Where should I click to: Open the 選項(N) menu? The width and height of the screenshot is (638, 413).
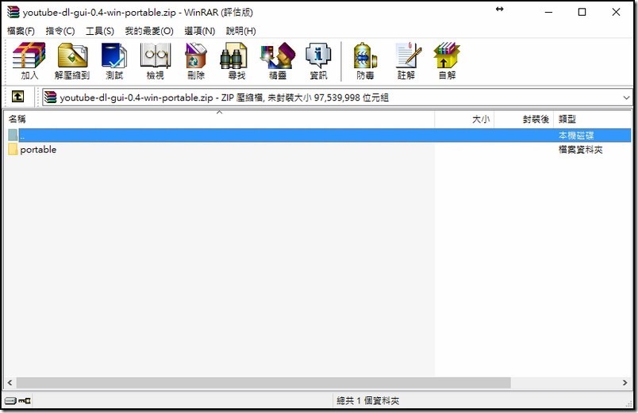[199, 31]
